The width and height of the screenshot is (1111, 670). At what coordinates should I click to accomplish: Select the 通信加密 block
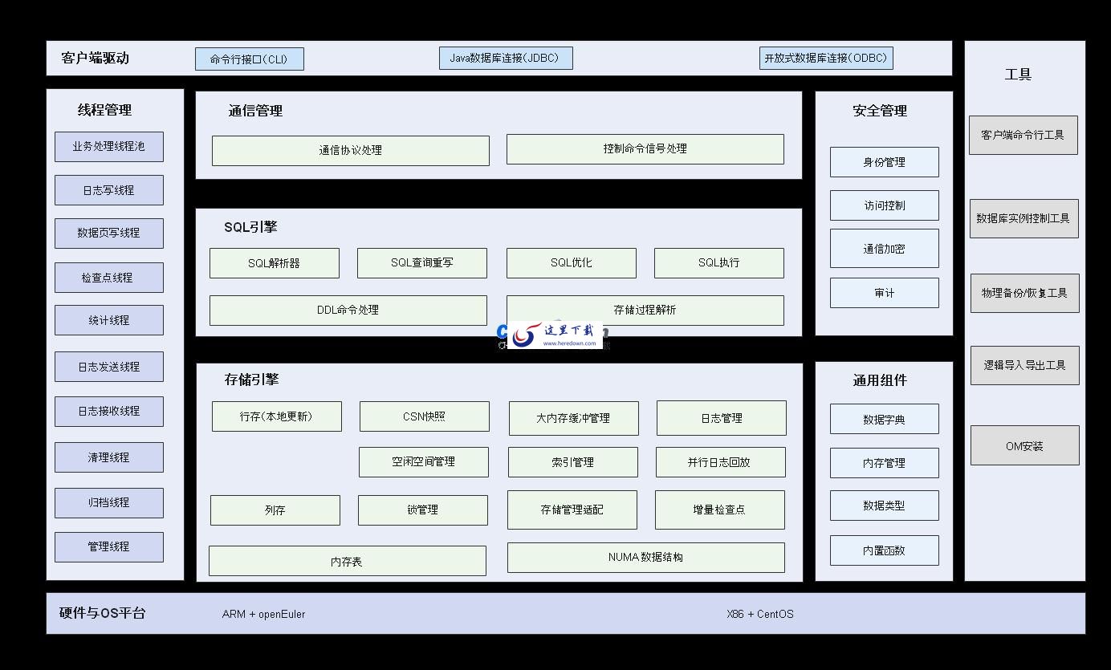(x=884, y=248)
